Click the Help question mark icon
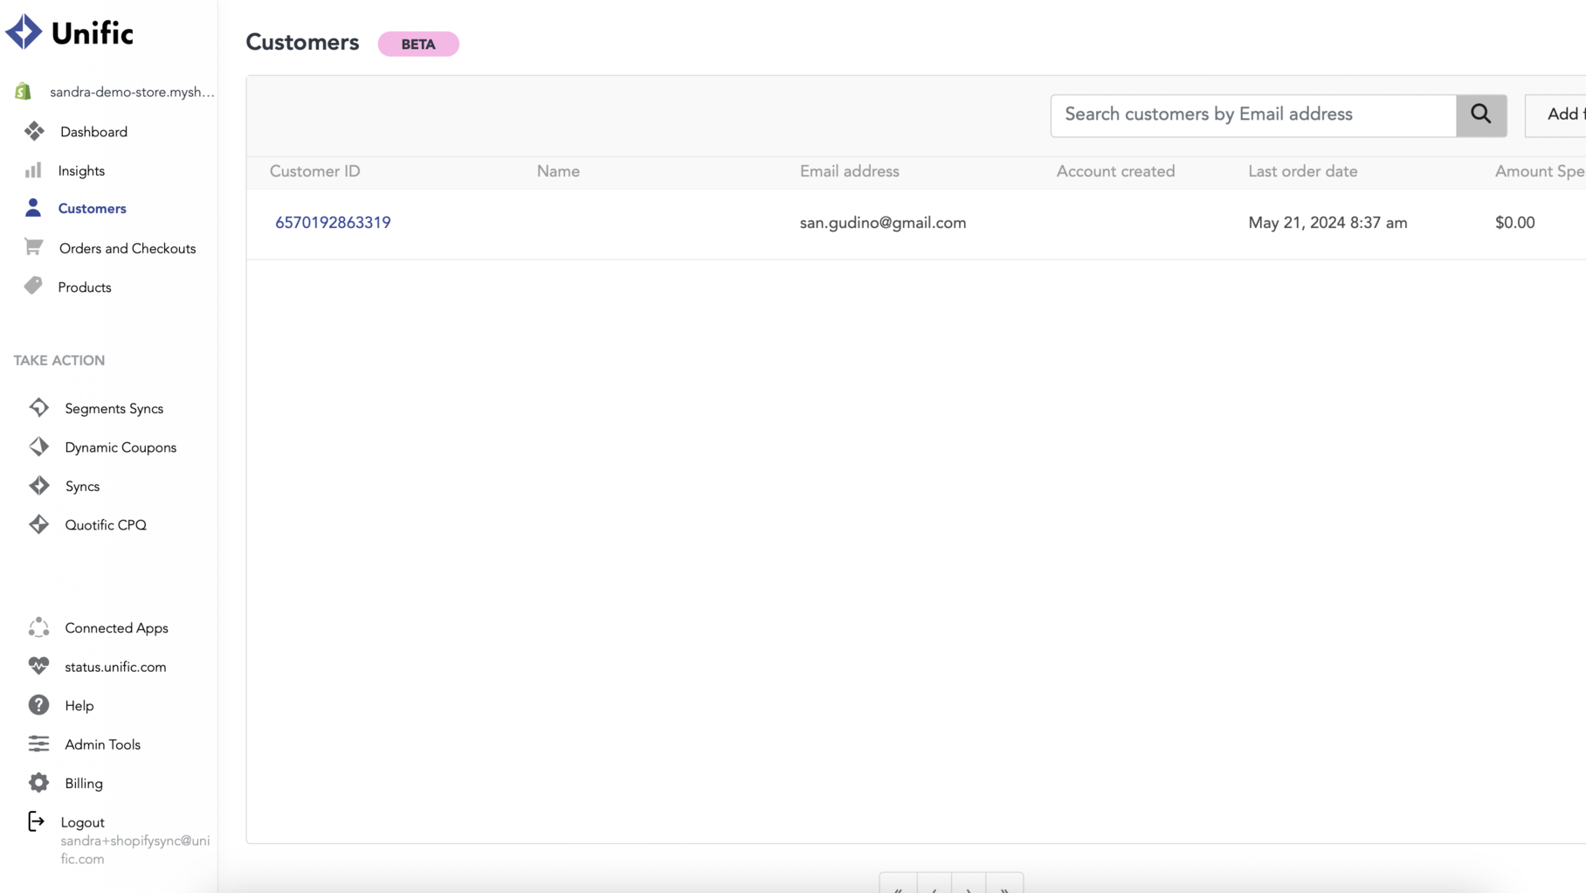 pos(38,705)
